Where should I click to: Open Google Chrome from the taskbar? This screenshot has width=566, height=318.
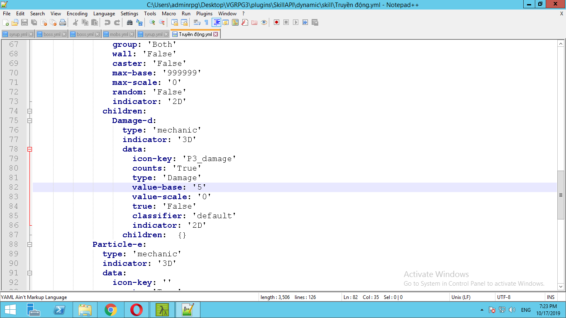[x=110, y=310]
